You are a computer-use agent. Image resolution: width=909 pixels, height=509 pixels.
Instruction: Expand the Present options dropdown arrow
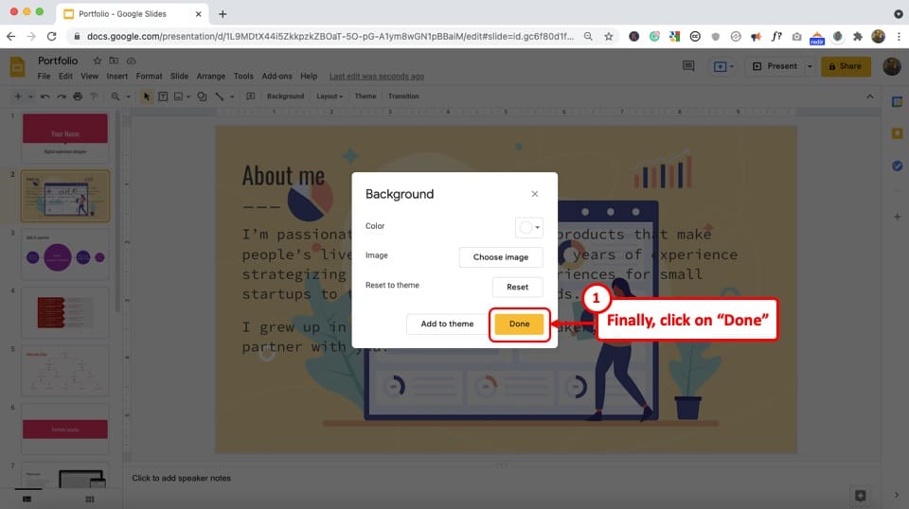click(810, 66)
